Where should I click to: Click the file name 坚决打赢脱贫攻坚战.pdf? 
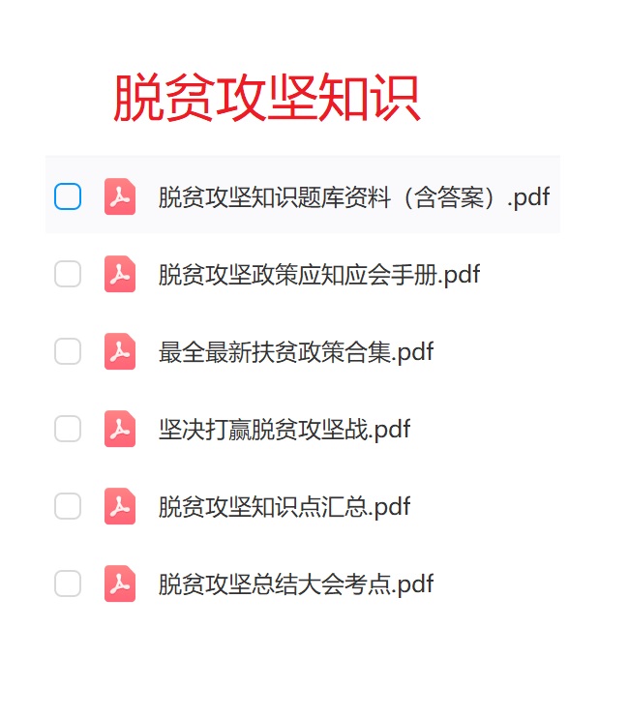point(285,430)
